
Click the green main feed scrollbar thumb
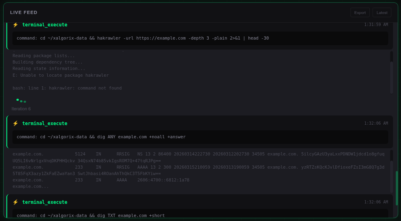pyautogui.click(x=397, y=188)
